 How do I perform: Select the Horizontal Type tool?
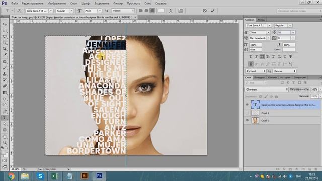click(x=5, y=118)
